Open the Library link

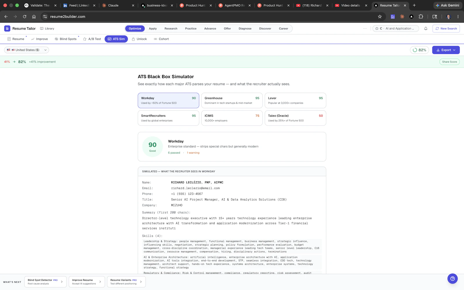pos(47,28)
